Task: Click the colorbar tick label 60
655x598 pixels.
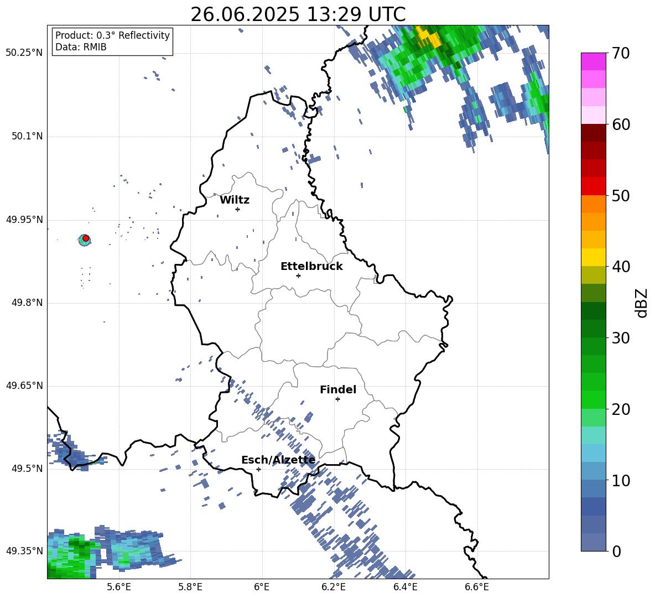Action: pyautogui.click(x=621, y=124)
